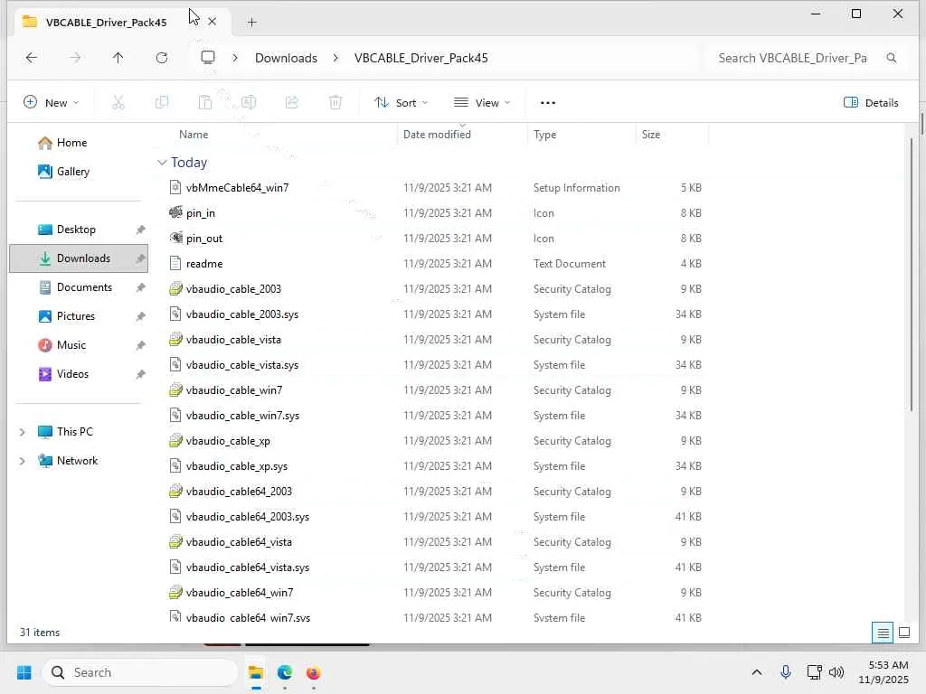Open File Explorer from the taskbar
The width and height of the screenshot is (926, 694).
(x=256, y=672)
